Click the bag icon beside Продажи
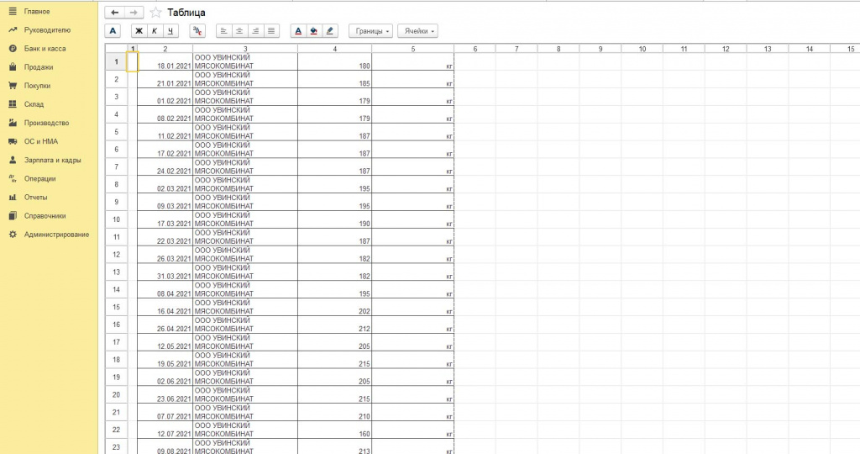 13,67
